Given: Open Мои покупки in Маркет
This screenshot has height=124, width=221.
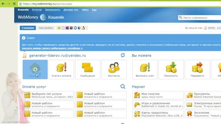Looking at the screenshot, I should coord(158,95).
